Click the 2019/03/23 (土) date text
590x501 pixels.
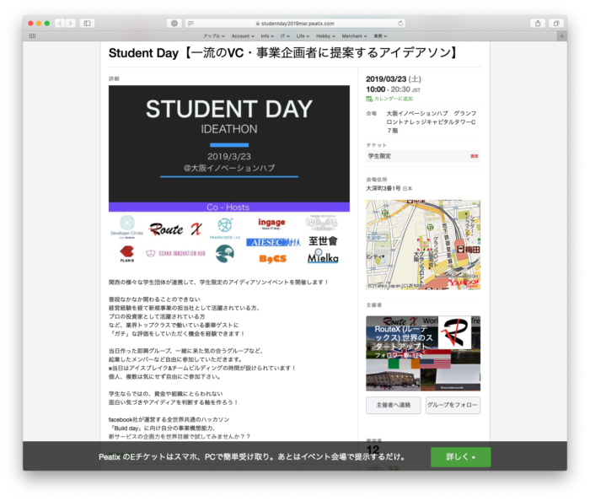coord(394,79)
